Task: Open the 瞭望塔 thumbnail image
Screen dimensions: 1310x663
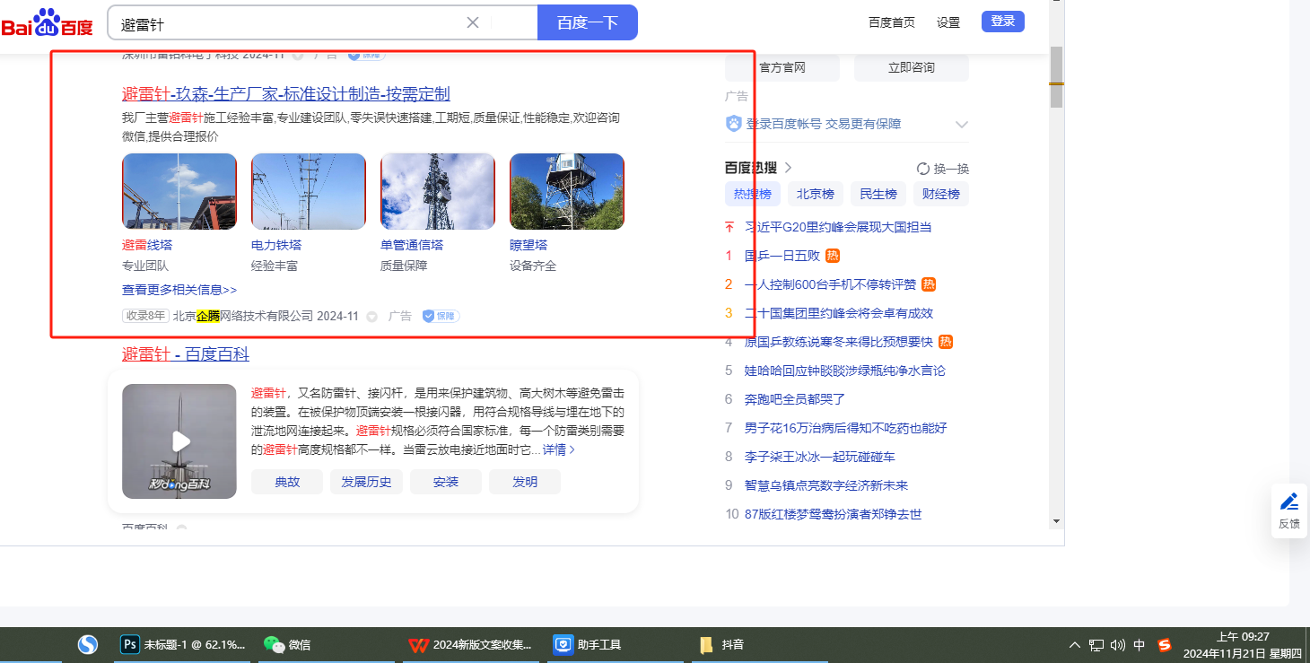Action: [x=567, y=191]
